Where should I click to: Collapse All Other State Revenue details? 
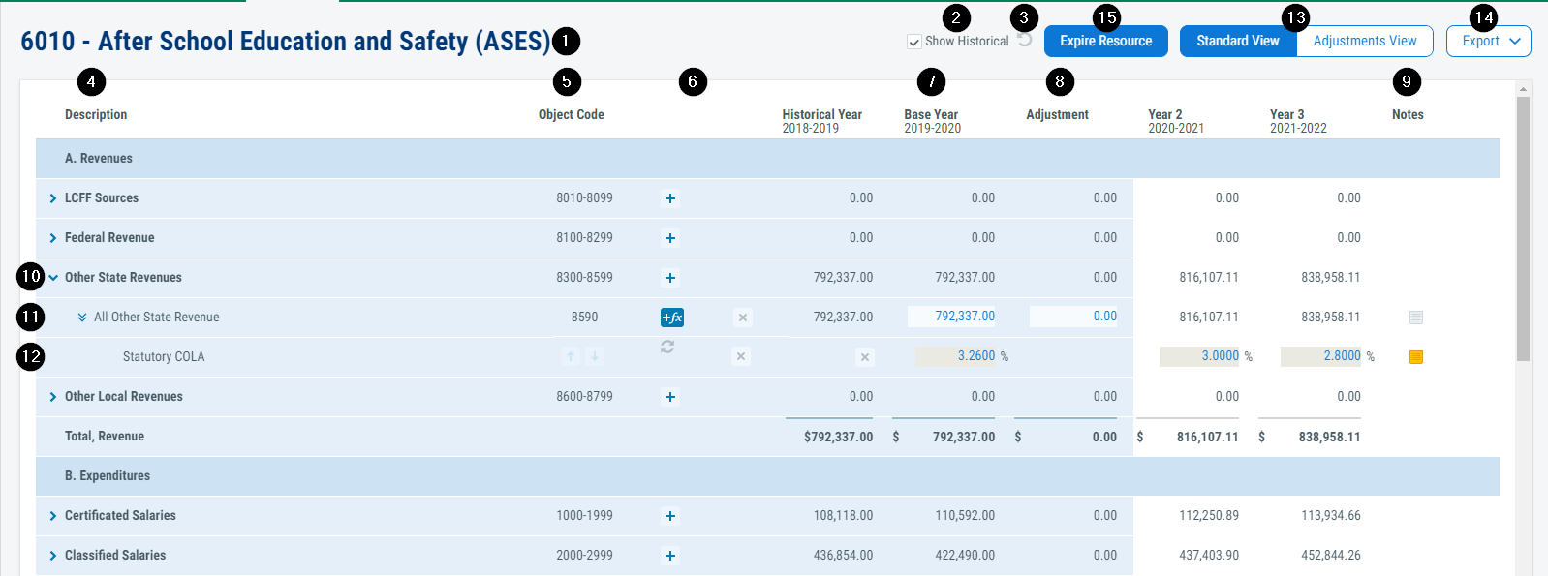(x=82, y=318)
